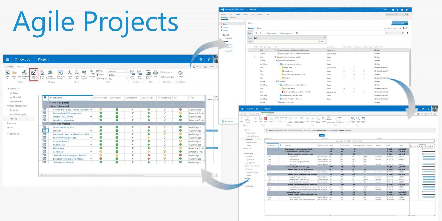Select Features in the backlogs sidebar

(226, 27)
